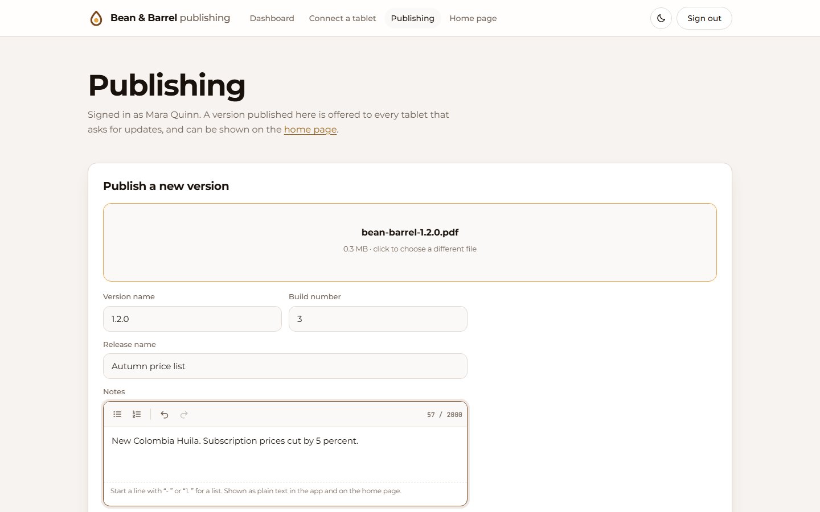Click the '57 / 2000' character counter
The width and height of the screenshot is (820, 512).
click(445, 415)
